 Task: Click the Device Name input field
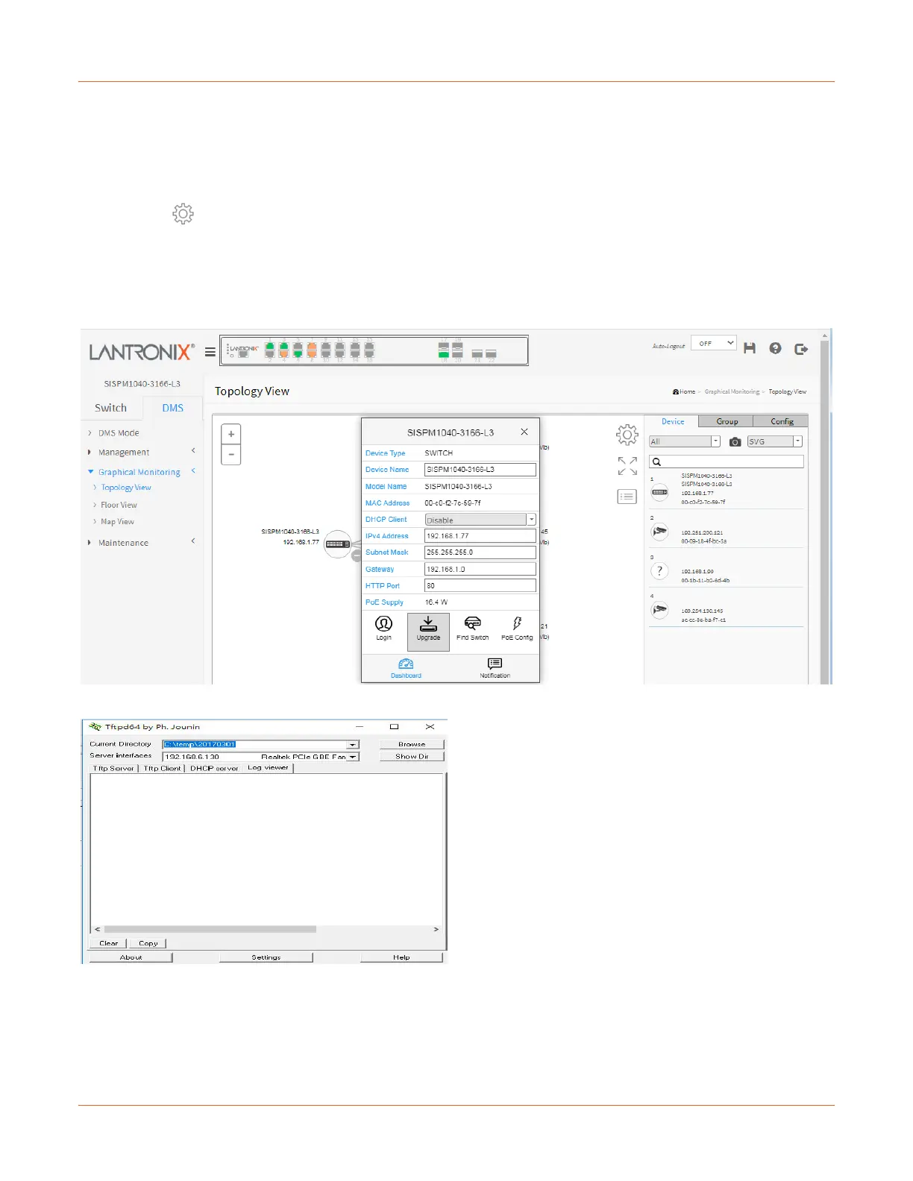click(x=480, y=470)
